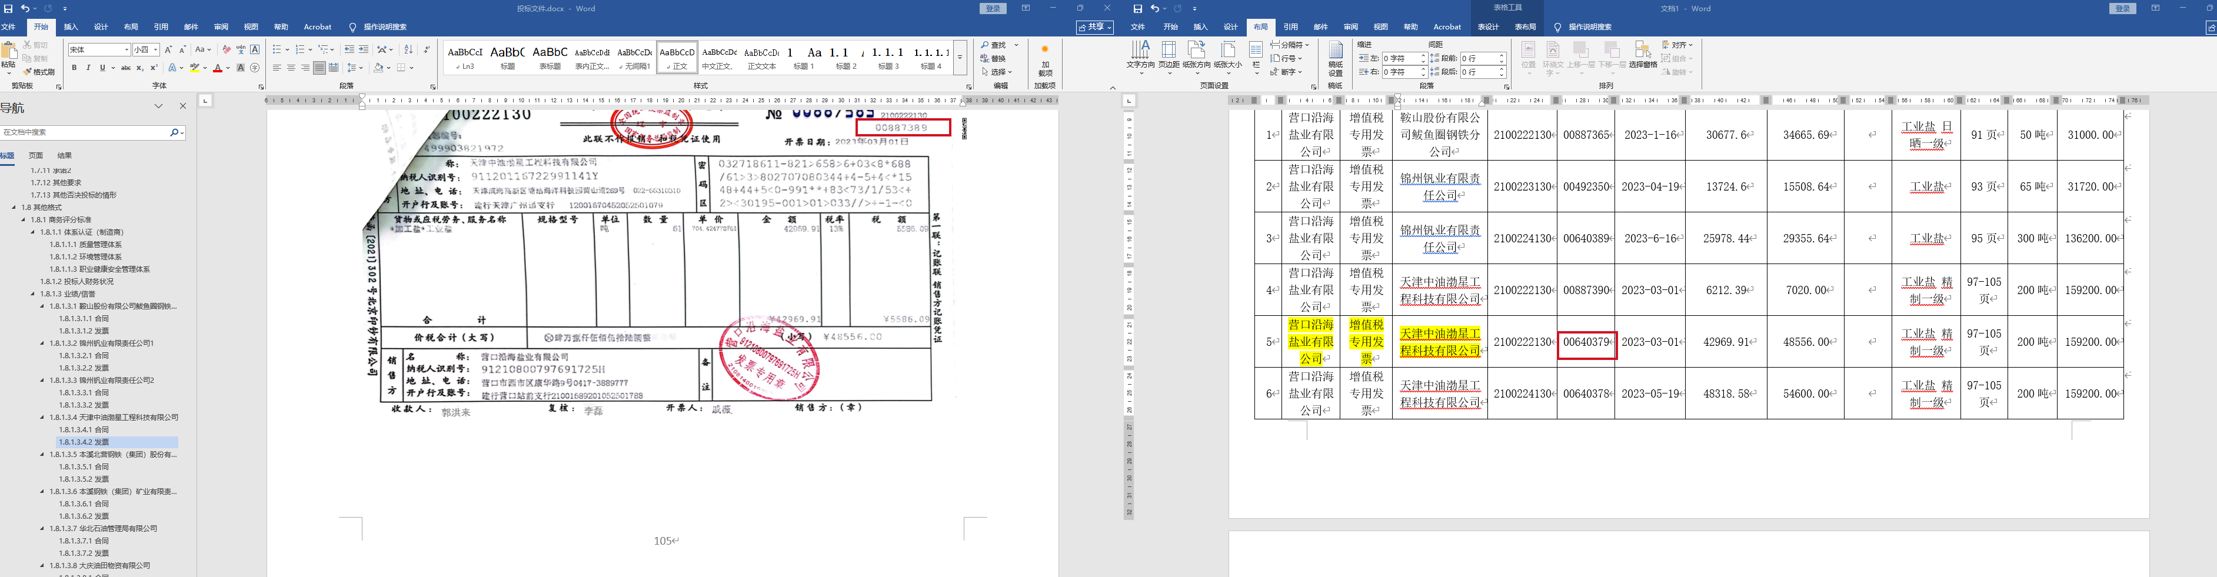Click the numbered list icon
The width and height of the screenshot is (2217, 577).
[x=301, y=50]
